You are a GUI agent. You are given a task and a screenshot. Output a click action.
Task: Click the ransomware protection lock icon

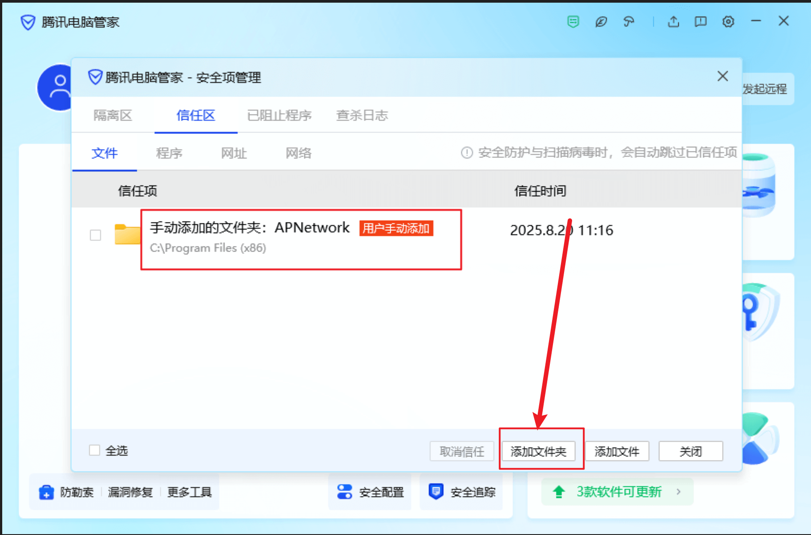46,492
